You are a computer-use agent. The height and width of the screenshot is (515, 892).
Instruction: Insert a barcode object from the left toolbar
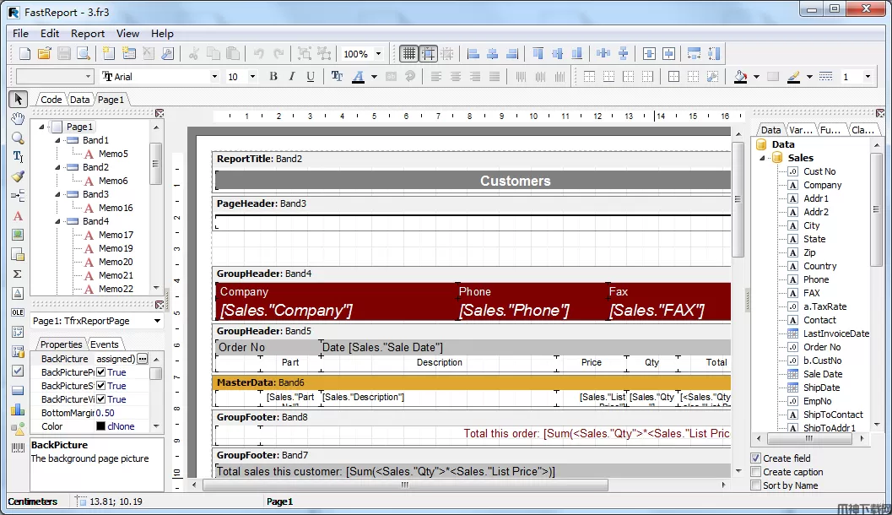pyautogui.click(x=18, y=449)
